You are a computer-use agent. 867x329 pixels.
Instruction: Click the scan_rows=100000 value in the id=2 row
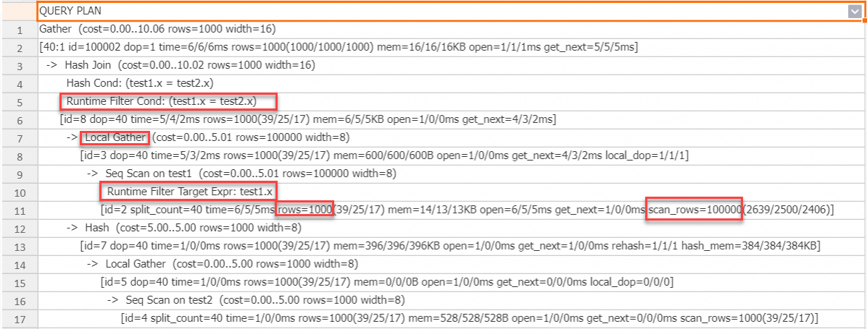(694, 210)
